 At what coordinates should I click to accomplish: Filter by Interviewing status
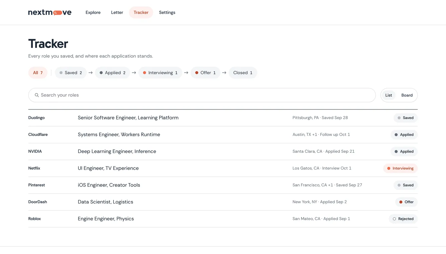pyautogui.click(x=160, y=73)
